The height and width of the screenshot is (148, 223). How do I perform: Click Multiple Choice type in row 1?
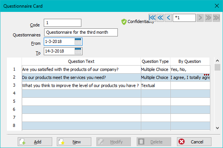(x=156, y=69)
